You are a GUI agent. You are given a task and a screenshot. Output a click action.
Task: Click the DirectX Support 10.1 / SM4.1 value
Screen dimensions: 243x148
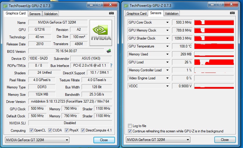pyautogui.click(x=99, y=73)
